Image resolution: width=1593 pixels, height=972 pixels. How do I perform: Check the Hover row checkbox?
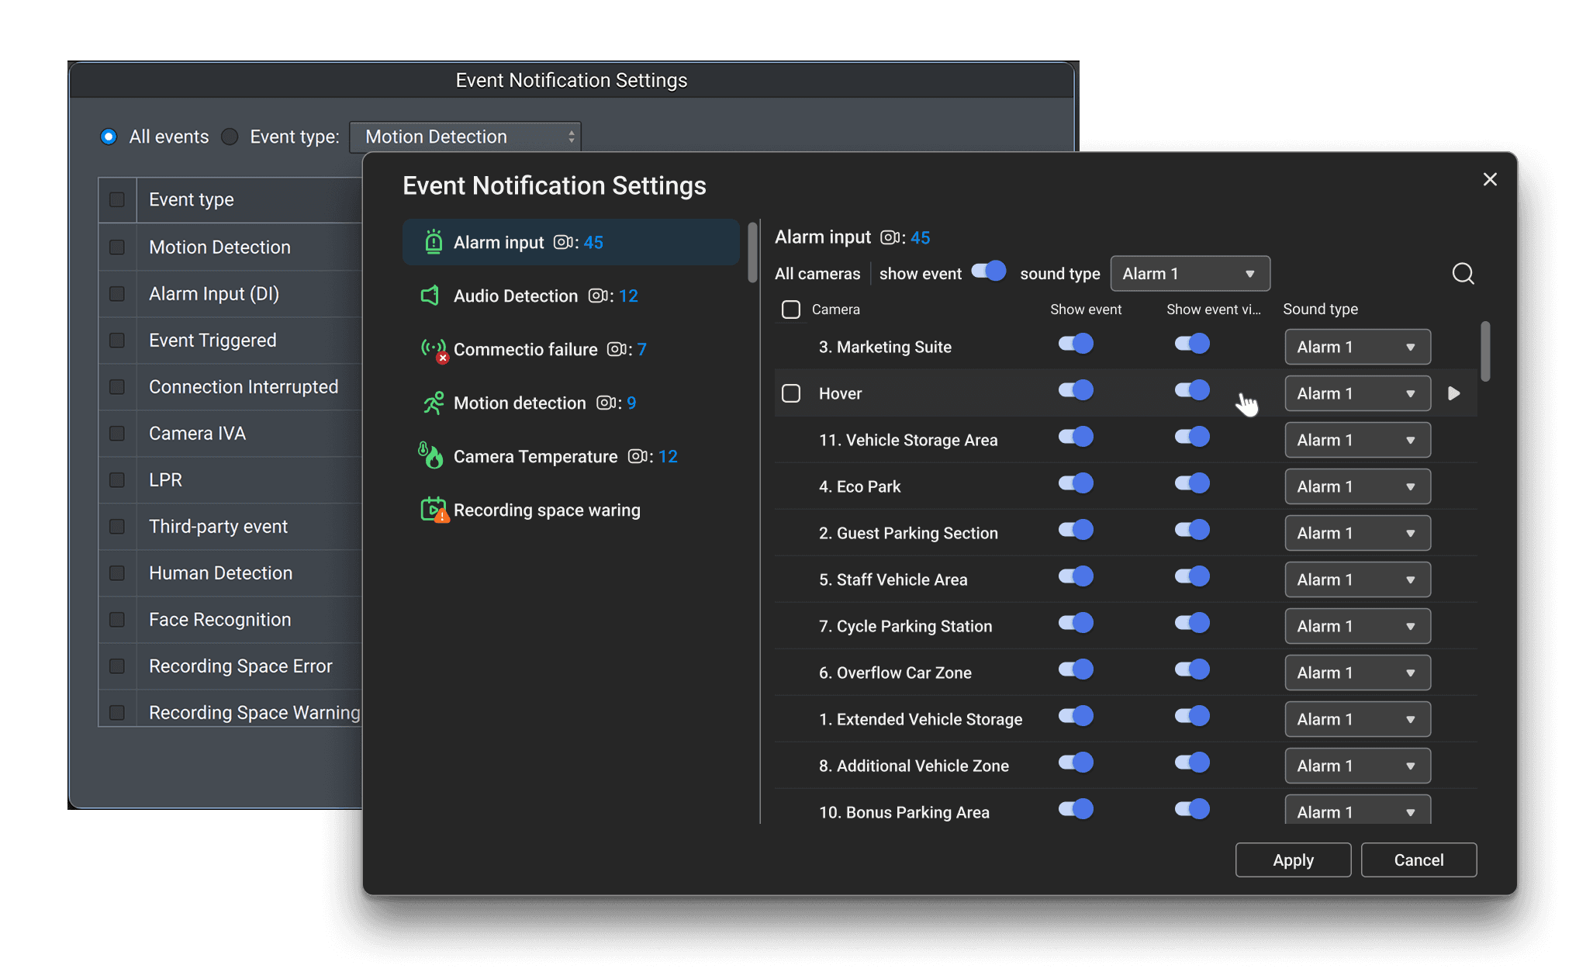(x=791, y=393)
